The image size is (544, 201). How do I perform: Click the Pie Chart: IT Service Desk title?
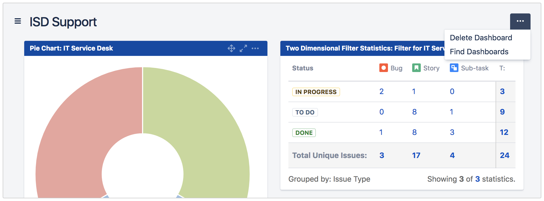[71, 48]
